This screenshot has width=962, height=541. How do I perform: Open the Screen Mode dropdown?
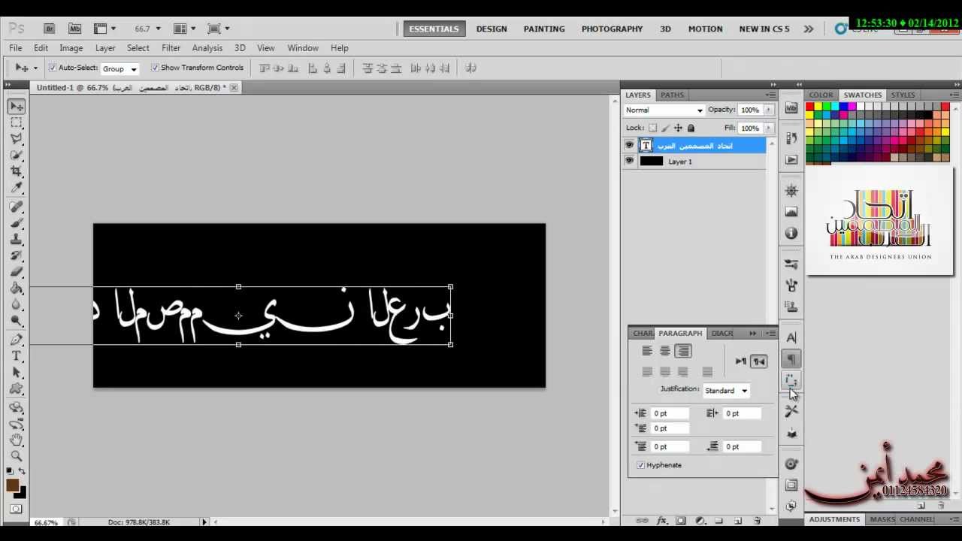pos(218,29)
